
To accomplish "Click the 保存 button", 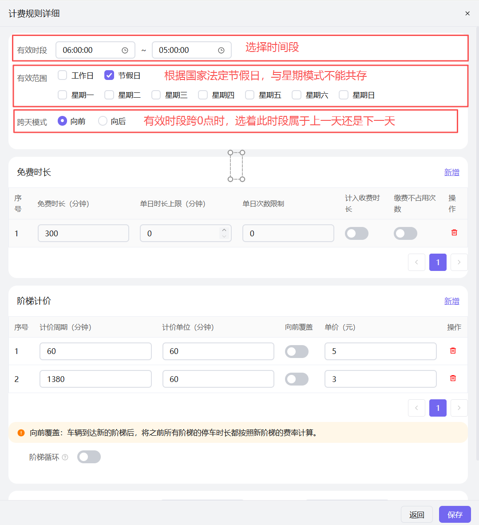I will (x=455, y=514).
